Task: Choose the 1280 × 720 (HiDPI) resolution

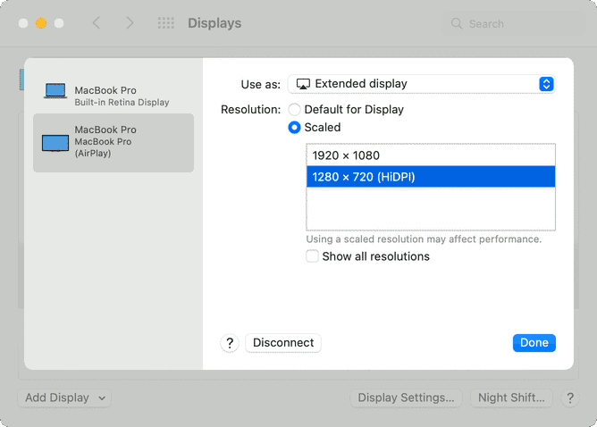Action: pyautogui.click(x=431, y=177)
